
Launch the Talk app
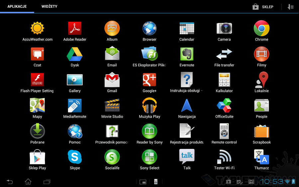(187, 157)
